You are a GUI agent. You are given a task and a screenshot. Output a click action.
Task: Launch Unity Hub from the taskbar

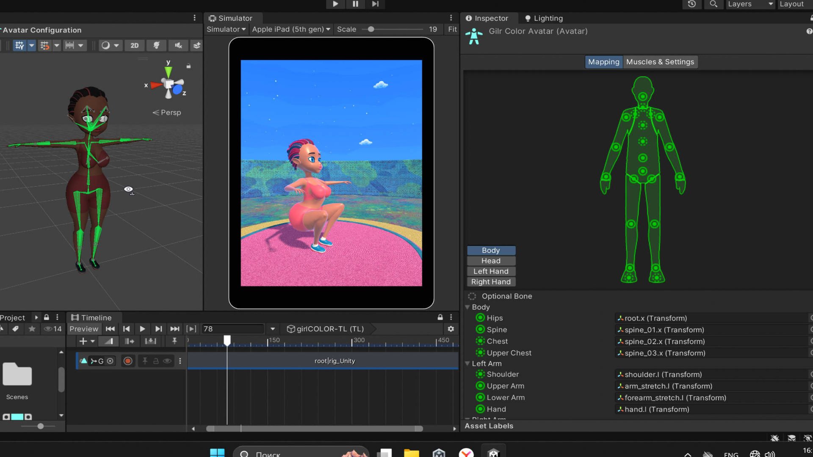439,453
